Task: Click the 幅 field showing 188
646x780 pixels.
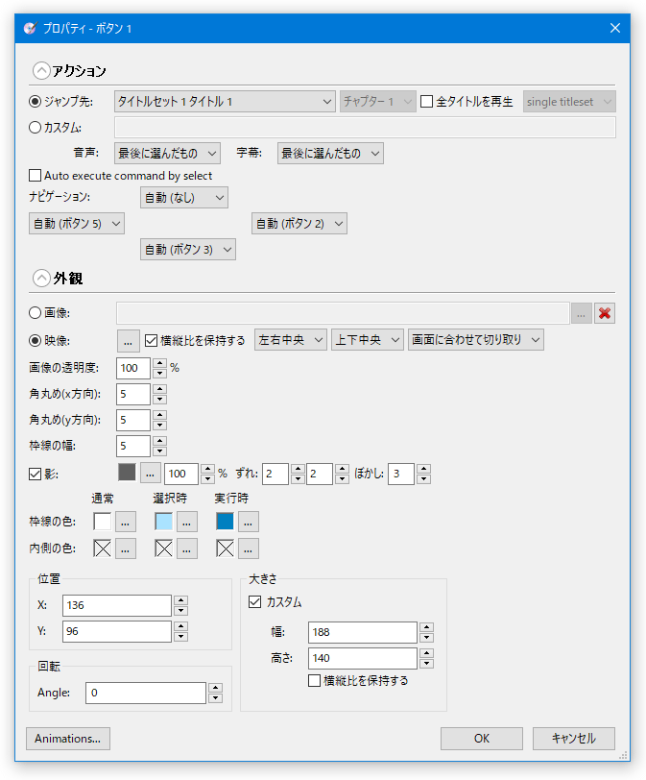Action: pos(362,632)
